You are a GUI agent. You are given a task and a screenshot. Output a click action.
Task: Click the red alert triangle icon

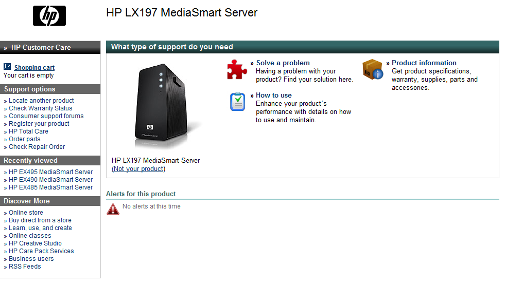[113, 209]
